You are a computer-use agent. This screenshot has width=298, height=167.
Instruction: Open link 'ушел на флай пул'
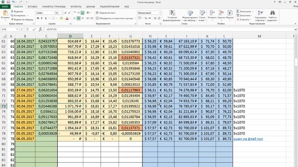tap(248, 139)
